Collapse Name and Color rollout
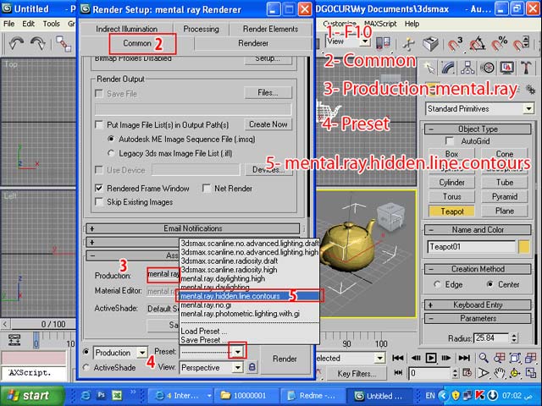The height and width of the screenshot is (406, 542). tap(478, 229)
